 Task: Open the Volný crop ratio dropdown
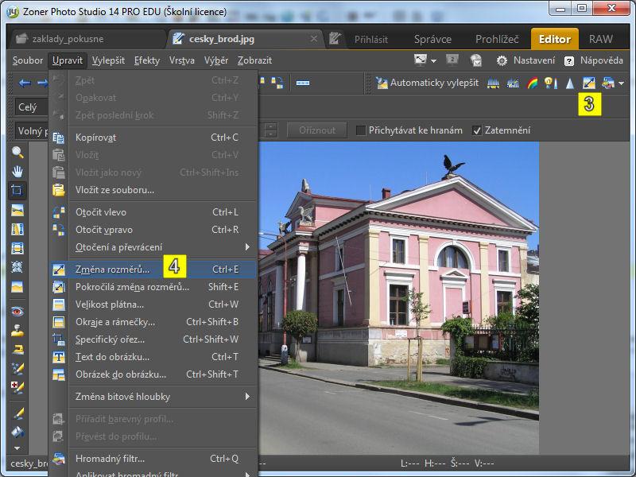point(32,130)
